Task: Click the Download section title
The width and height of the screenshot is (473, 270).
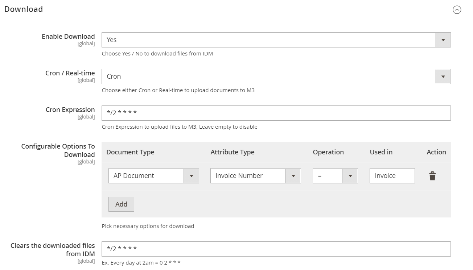Action: click(x=24, y=9)
